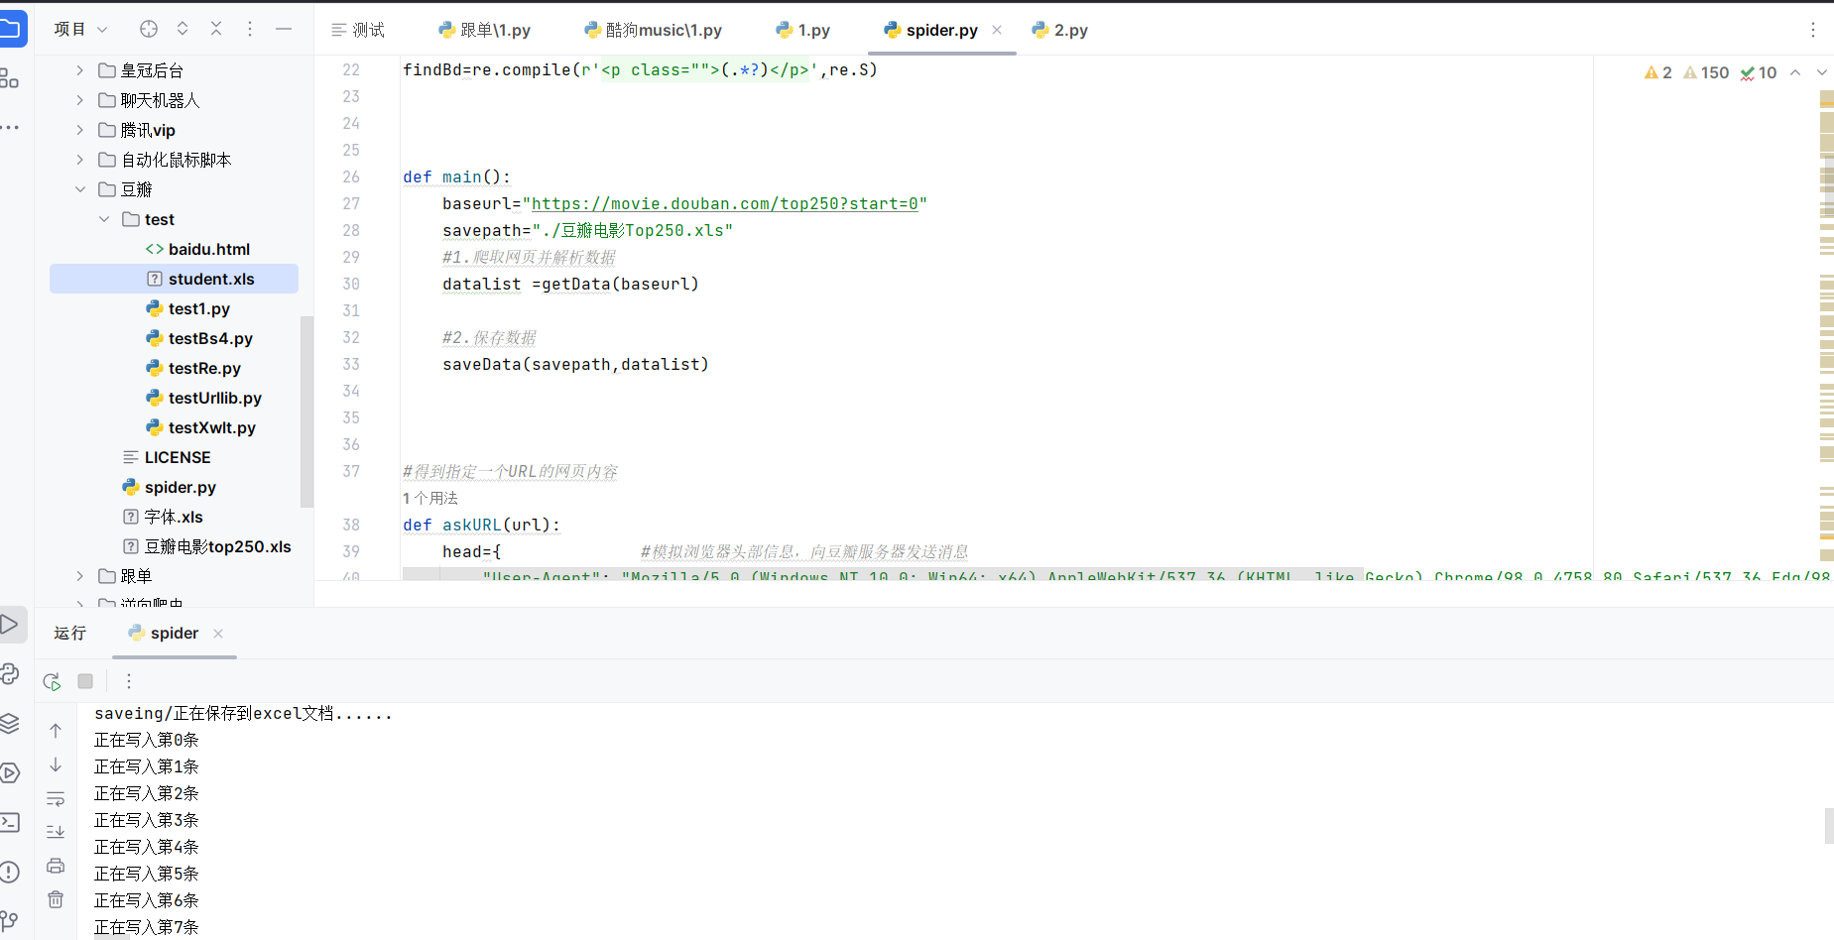Switch to the 测试 tab
Image resolution: width=1834 pixels, height=940 pixels.
coord(358,30)
